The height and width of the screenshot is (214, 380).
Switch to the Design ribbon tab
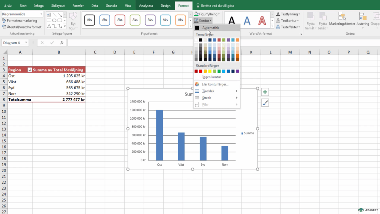(166, 6)
